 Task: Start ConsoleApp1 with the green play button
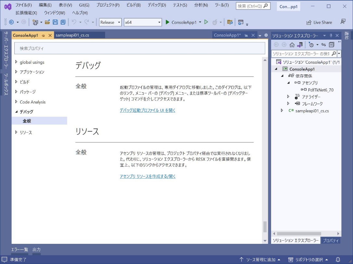pos(167,22)
